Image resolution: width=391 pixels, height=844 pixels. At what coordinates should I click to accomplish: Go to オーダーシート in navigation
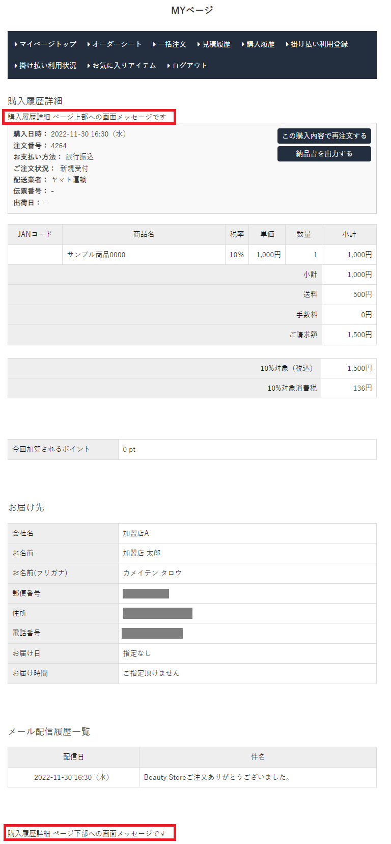pos(117,44)
